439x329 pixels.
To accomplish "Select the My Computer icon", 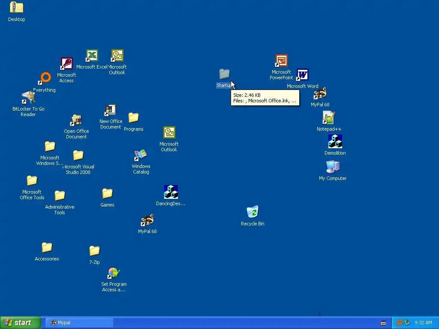I will tap(333, 167).
